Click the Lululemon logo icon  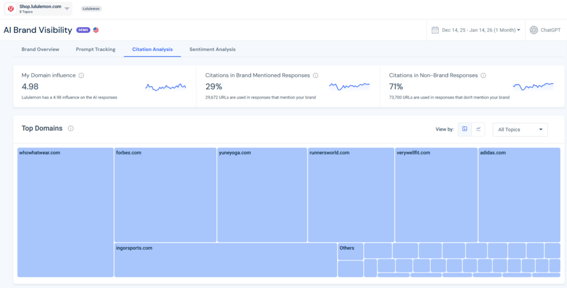pyautogui.click(x=11, y=8)
